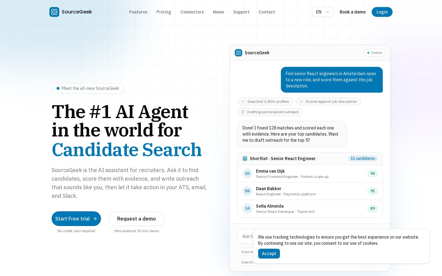442x276 pixels.
Task: Click the 12 candidates badge
Action: click(363, 159)
